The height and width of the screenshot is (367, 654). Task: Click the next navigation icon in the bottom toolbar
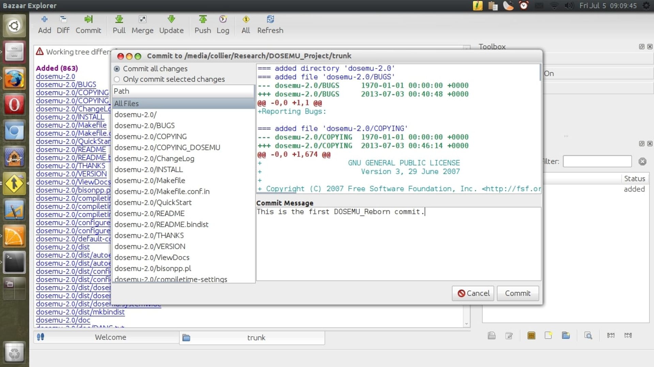point(628,335)
